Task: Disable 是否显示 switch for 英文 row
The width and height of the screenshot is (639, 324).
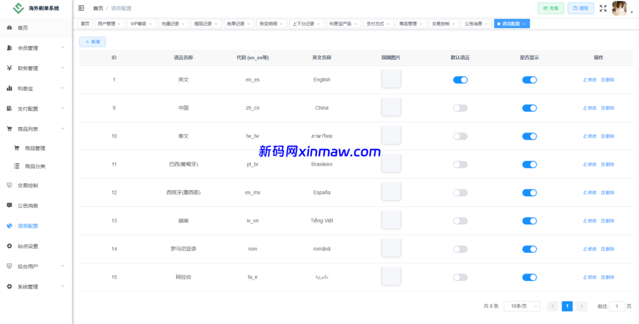Action: tap(529, 80)
